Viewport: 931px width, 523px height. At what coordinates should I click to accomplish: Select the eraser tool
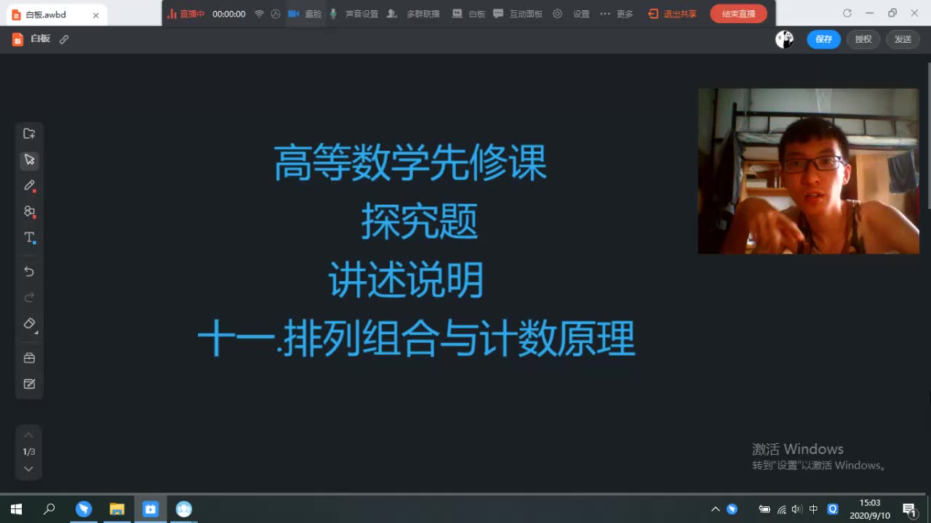pos(29,323)
